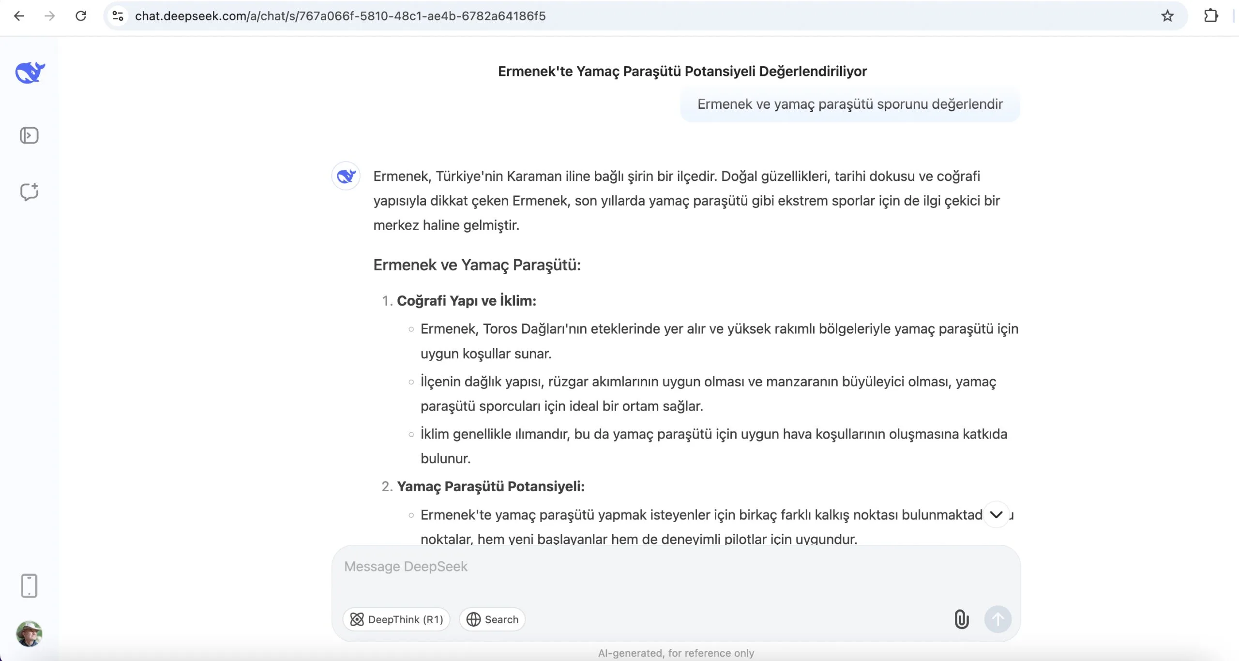Jump to bottom with the down chevron button
The image size is (1239, 661).
pos(996,514)
